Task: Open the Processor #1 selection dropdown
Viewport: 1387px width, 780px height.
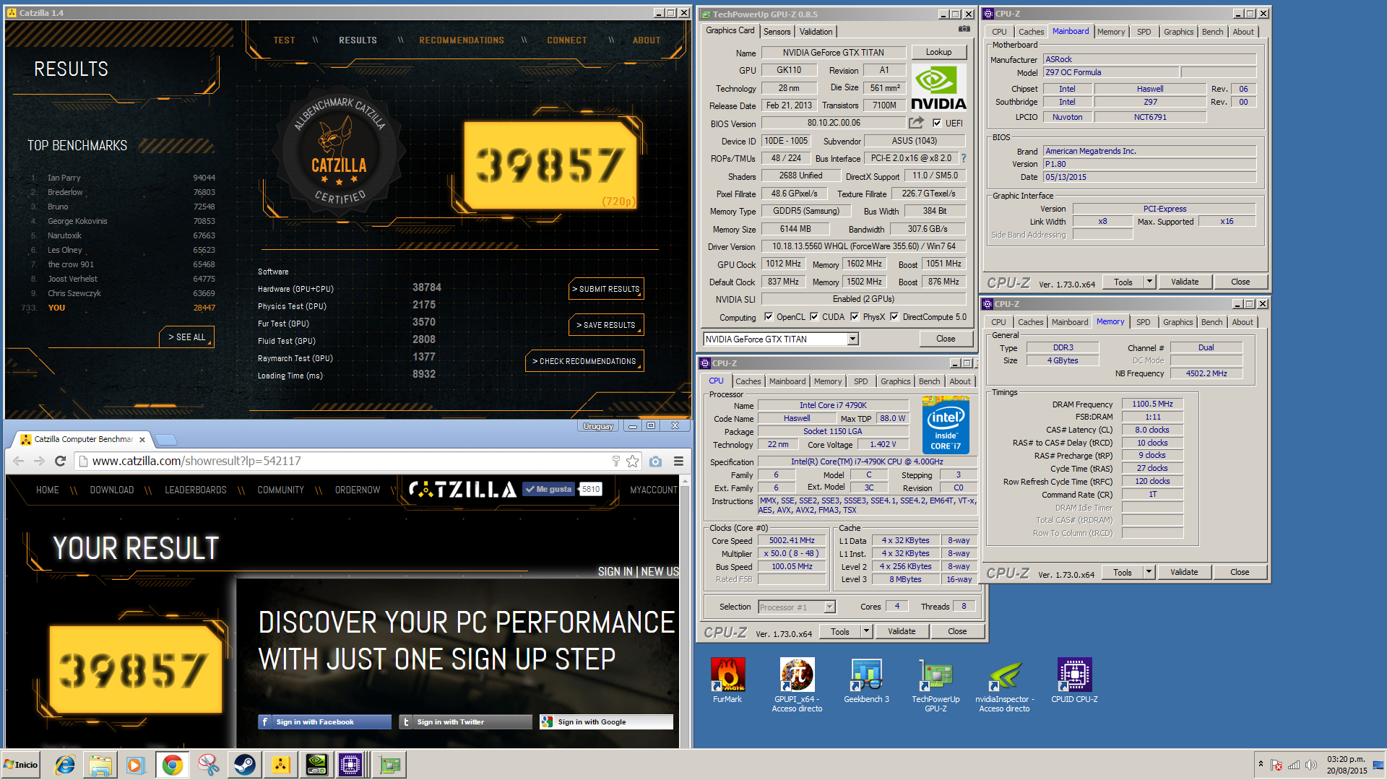Action: pyautogui.click(x=829, y=607)
